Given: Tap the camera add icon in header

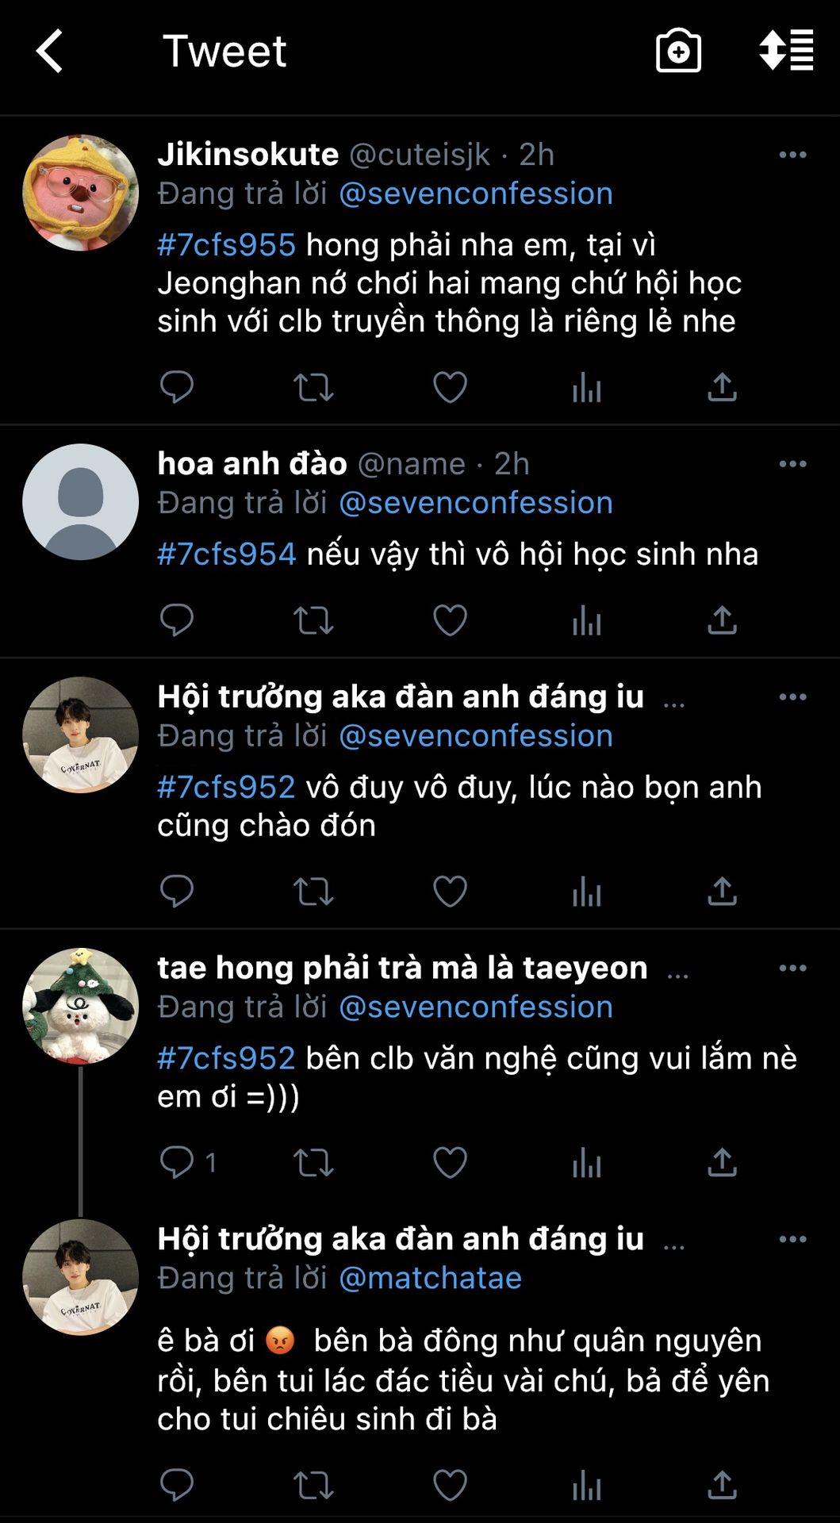Looking at the screenshot, I should [x=678, y=52].
